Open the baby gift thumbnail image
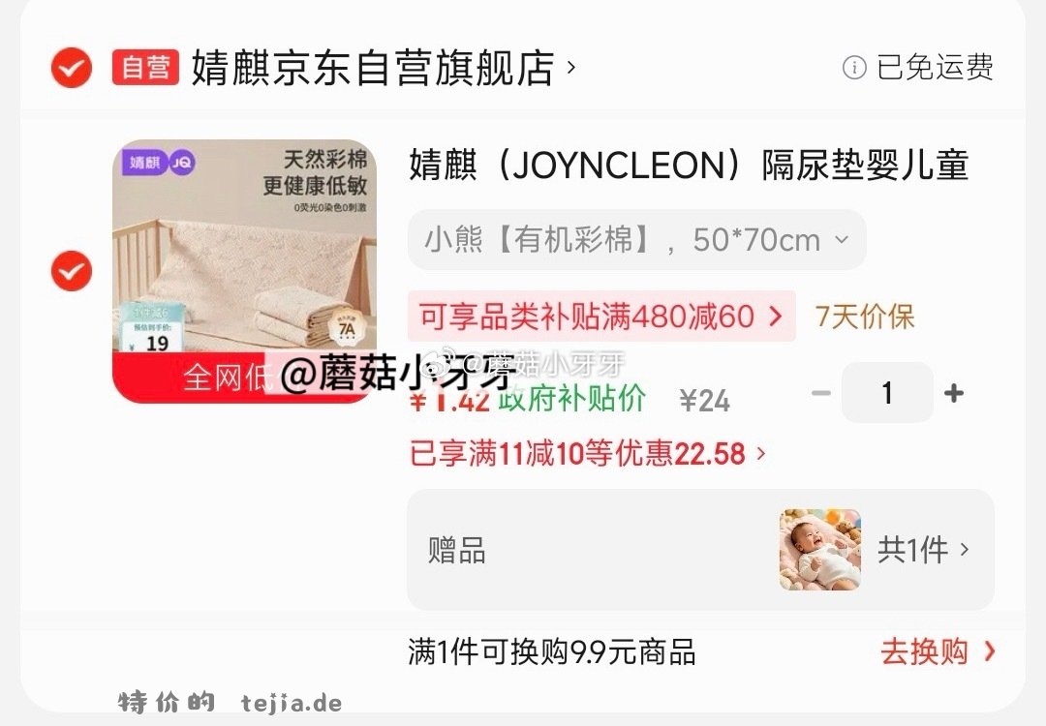This screenshot has height=726, width=1046. click(x=820, y=550)
